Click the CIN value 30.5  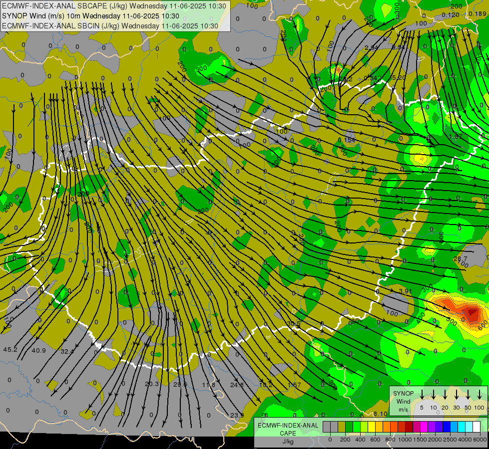point(294,324)
